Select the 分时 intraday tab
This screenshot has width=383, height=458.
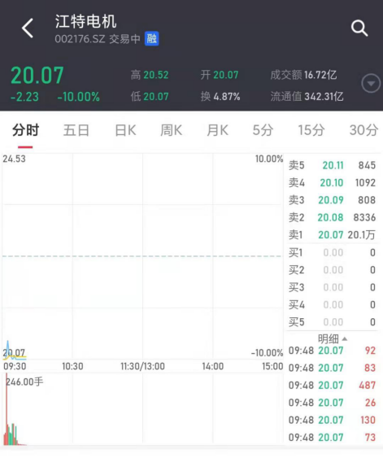click(25, 130)
